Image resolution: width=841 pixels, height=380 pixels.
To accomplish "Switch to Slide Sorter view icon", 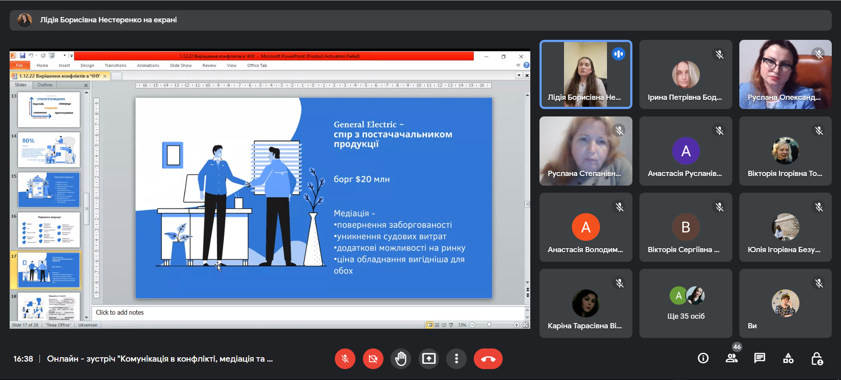I will click(437, 325).
